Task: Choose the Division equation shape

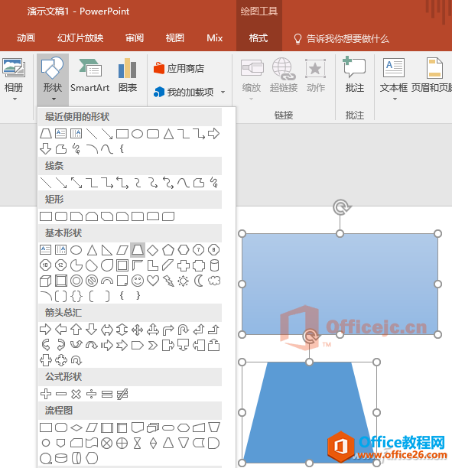Action: [91, 394]
